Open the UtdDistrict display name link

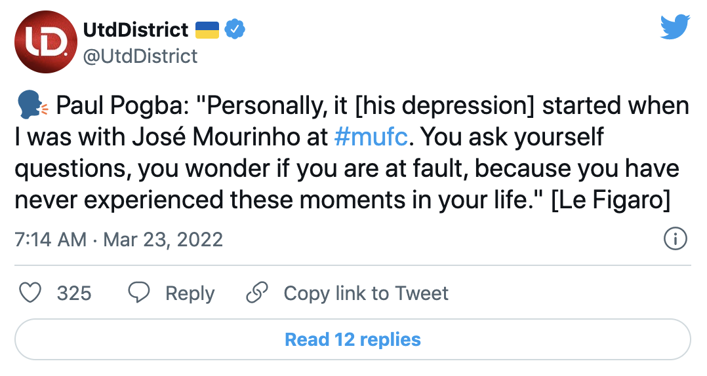pos(136,29)
